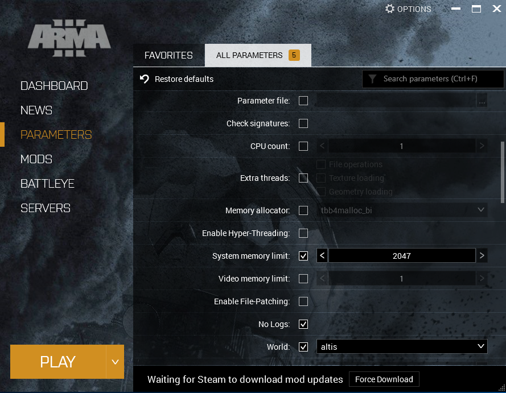Enable Video memory limit checkbox
506x393 pixels.
tap(303, 279)
